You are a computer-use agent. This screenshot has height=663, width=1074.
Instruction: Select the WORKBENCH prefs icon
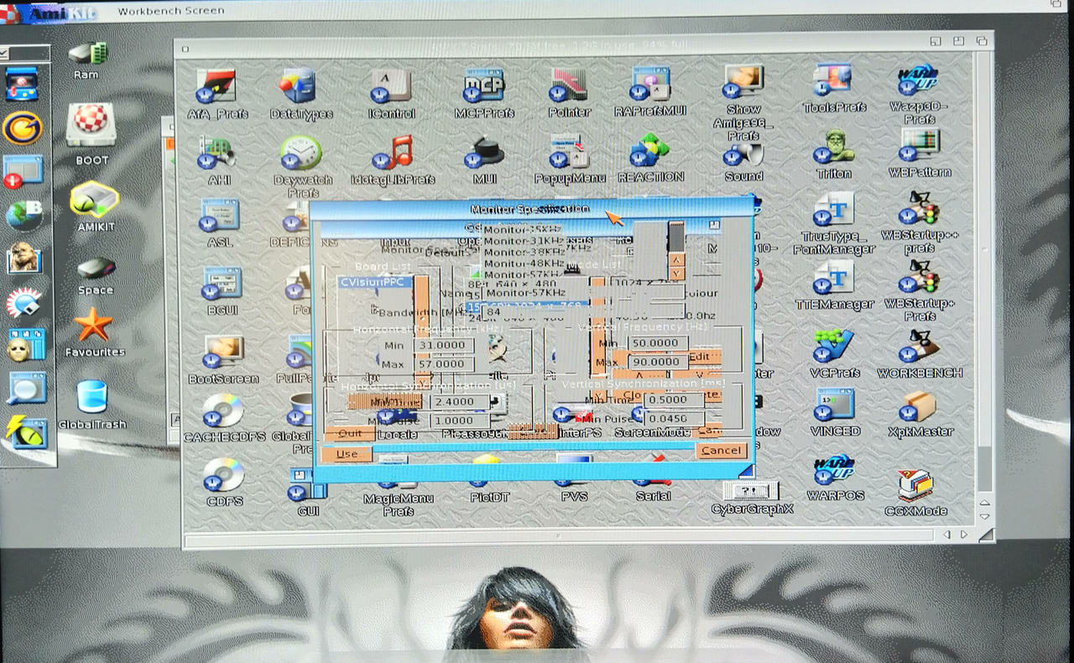[x=919, y=347]
